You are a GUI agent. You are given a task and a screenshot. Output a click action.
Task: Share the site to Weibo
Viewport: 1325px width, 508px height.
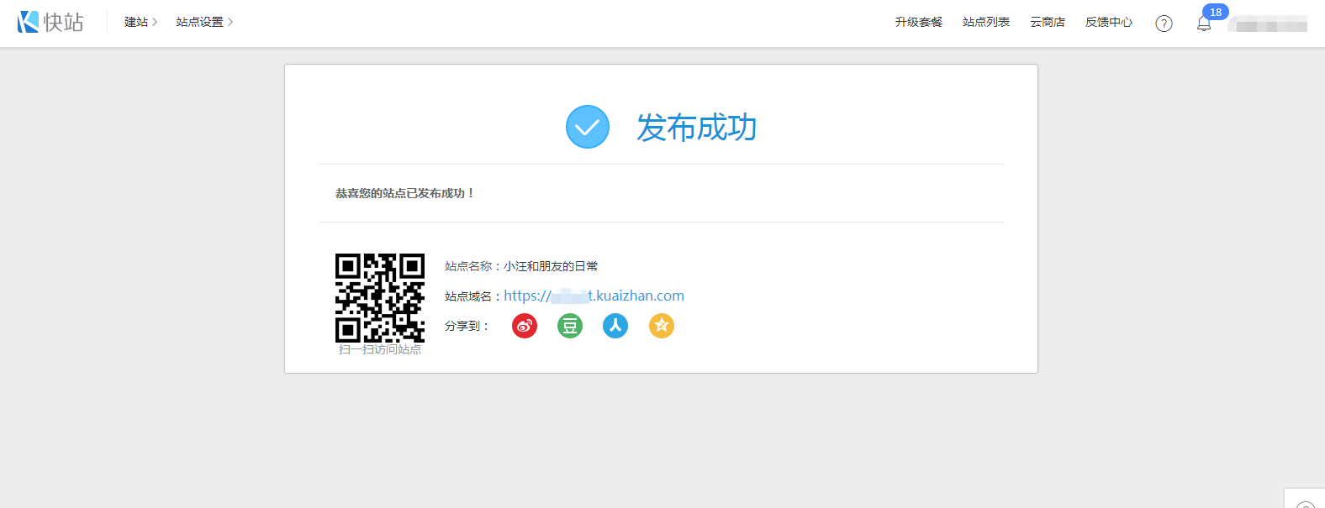pyautogui.click(x=525, y=326)
